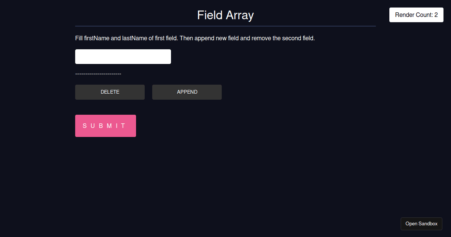Click DELETE to remove second field

tap(110, 92)
